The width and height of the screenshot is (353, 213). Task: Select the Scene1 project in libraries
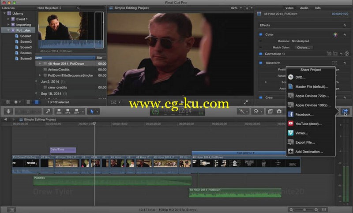tap(23, 36)
